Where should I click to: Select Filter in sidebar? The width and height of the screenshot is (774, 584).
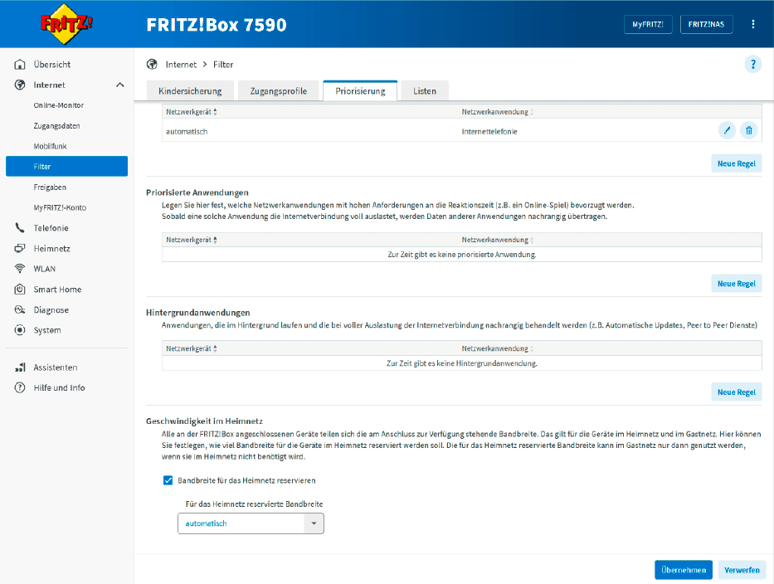point(66,167)
